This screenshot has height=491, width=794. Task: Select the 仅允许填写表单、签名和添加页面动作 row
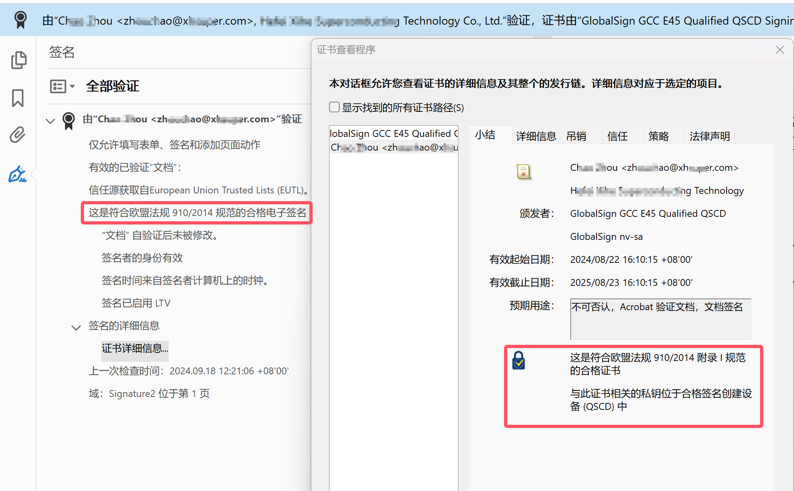174,145
